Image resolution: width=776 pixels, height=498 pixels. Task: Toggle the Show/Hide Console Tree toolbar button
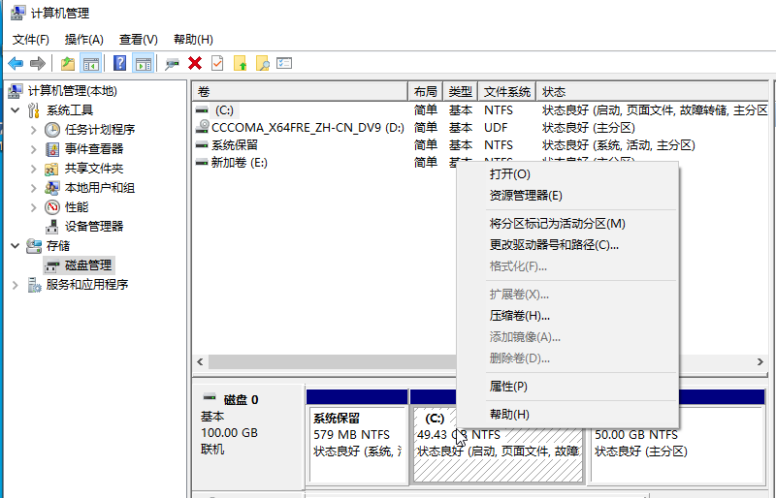click(90, 63)
